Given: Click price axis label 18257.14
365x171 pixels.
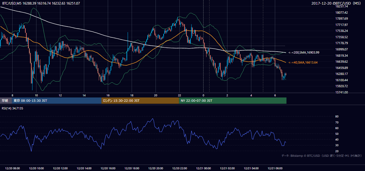Looking at the screenshot, I should coord(342,6).
